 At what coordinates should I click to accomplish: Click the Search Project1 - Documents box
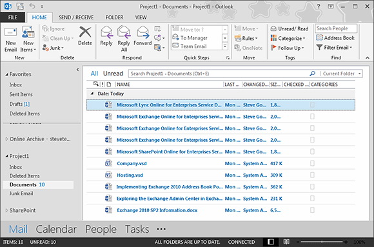pyautogui.click(x=219, y=74)
